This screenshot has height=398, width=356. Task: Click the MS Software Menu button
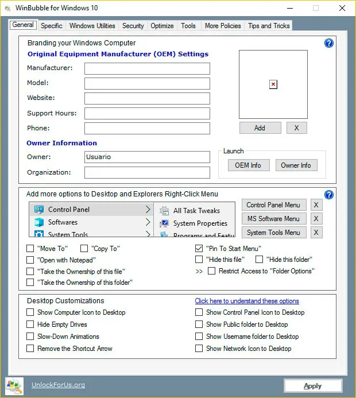[x=274, y=219]
